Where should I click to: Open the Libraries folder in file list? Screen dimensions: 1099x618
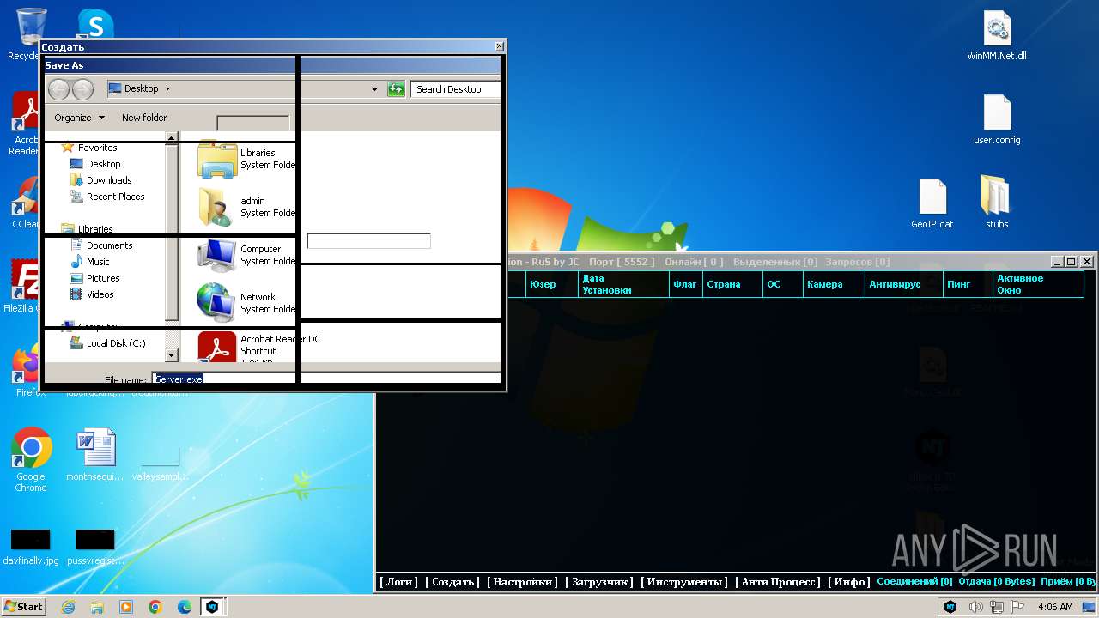247,159
